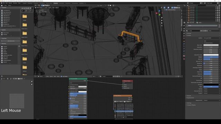Image resolution: width=221 pixels, height=124 pixels.
Task: Open the Modifiers properties tab
Action: coord(184,44)
